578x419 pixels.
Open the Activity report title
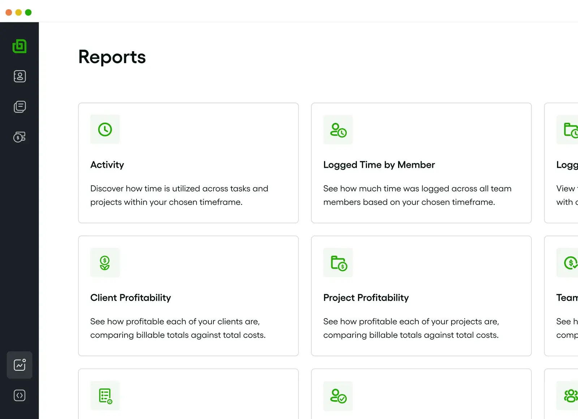(107, 165)
